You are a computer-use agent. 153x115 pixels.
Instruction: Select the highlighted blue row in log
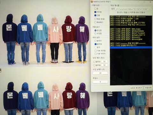131,48
